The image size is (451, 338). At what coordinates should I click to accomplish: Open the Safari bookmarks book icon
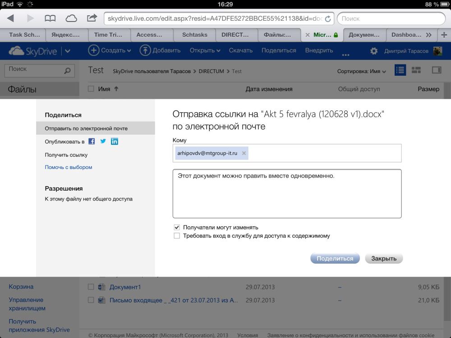(50, 18)
